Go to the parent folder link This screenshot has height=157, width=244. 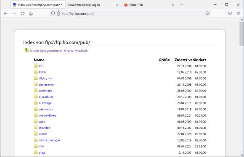pyautogui.click(x=59, y=51)
